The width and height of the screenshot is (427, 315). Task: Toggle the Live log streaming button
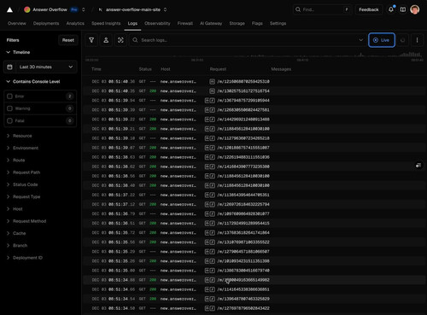tap(382, 40)
